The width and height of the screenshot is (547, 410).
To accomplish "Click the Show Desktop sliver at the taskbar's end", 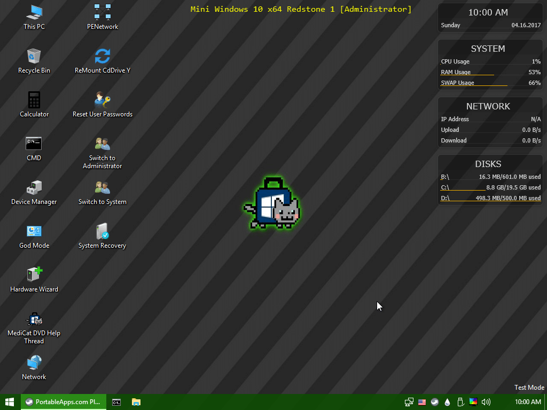I will coord(545,402).
